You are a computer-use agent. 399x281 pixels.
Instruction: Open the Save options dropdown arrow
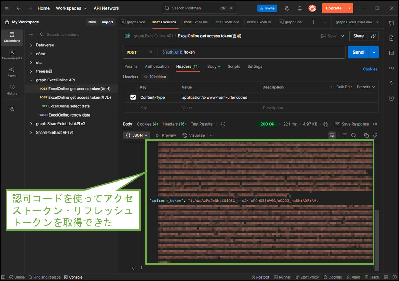(343, 36)
